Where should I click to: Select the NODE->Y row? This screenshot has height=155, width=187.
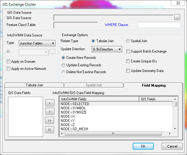click(x=116, y=121)
